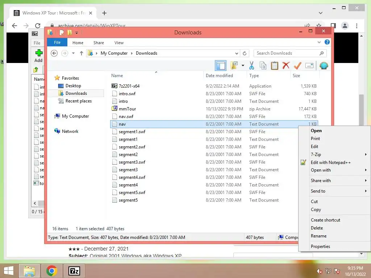
Task: Click My Computer in the address breadcrumb
Action: click(114, 53)
